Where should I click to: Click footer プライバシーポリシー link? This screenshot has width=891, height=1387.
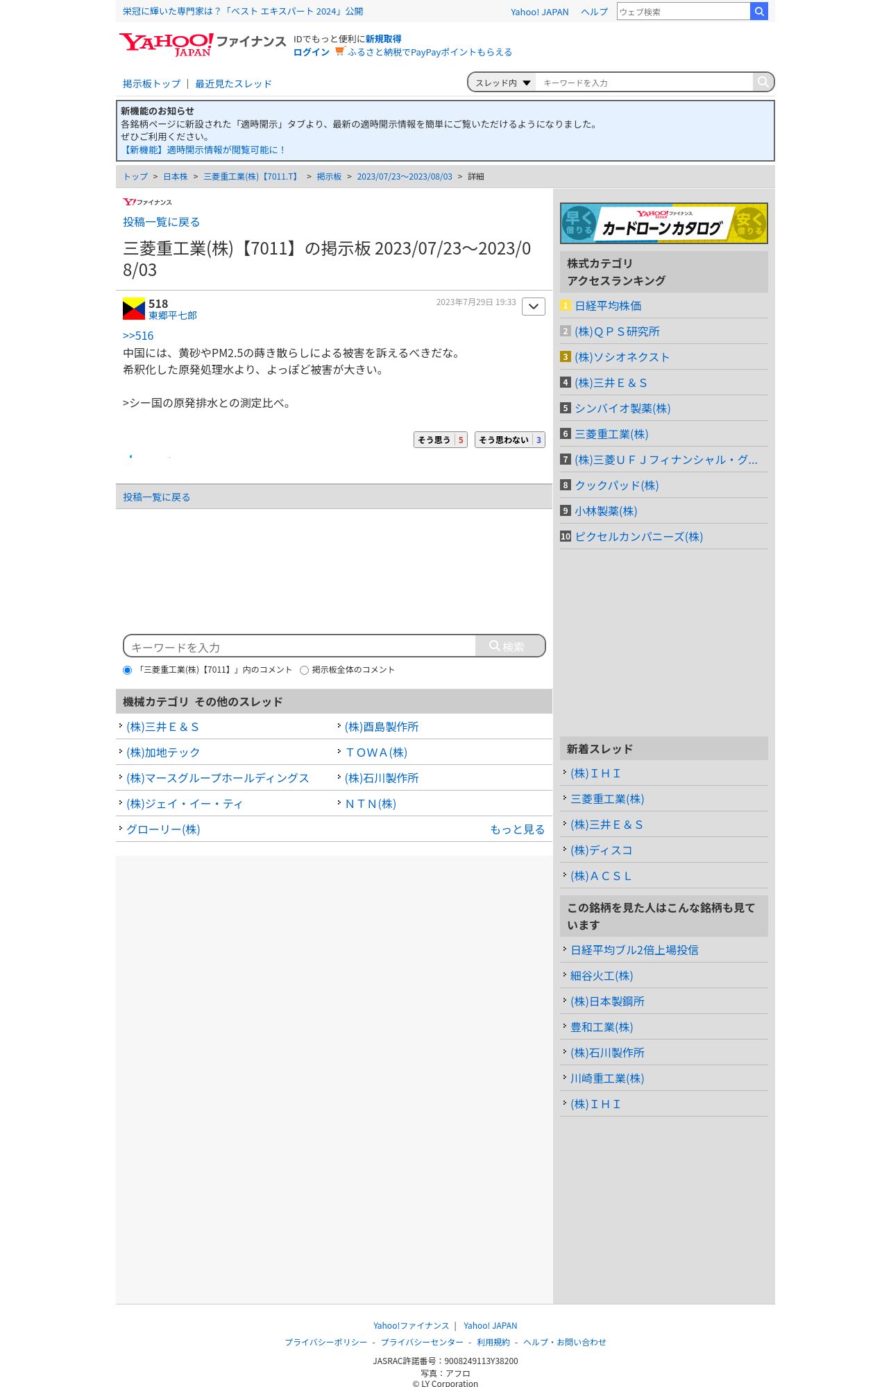[x=326, y=1342]
